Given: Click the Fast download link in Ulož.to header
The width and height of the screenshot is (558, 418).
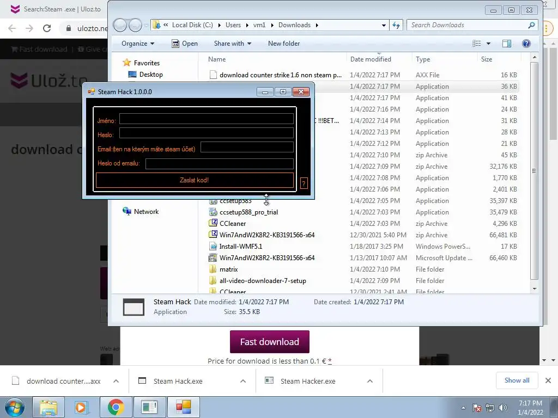Looking at the screenshot, I should (39, 49).
